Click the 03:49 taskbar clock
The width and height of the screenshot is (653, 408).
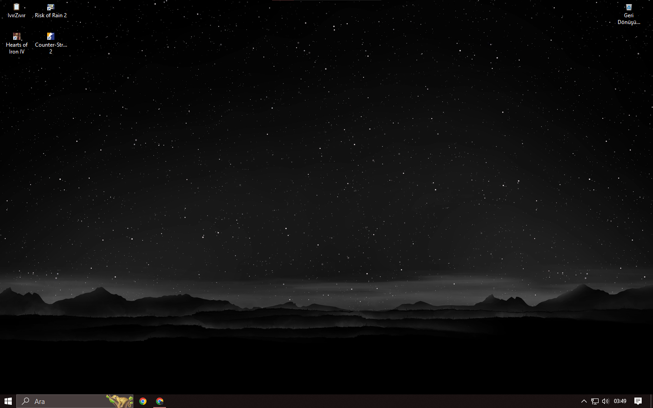pyautogui.click(x=620, y=401)
